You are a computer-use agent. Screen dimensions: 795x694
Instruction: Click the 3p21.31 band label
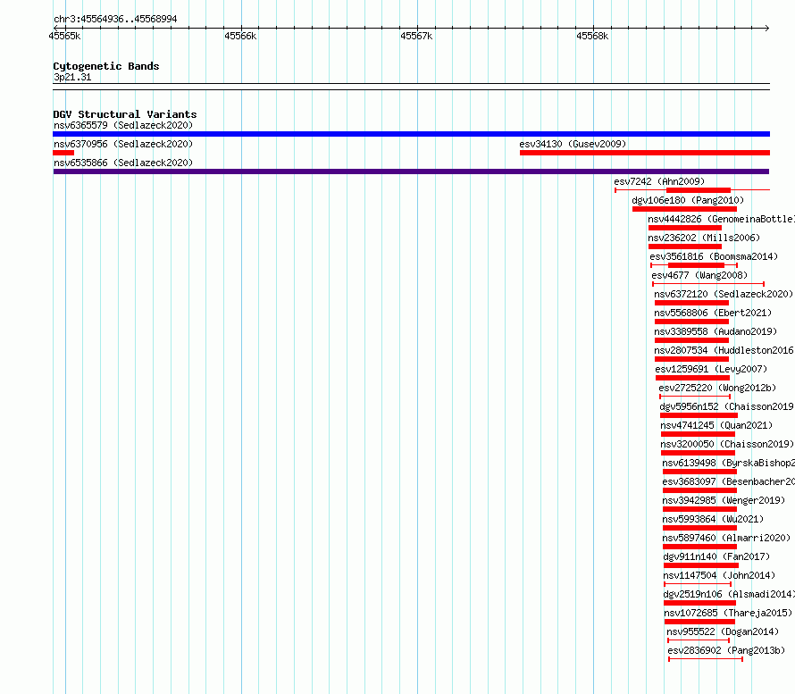pyautogui.click(x=72, y=77)
